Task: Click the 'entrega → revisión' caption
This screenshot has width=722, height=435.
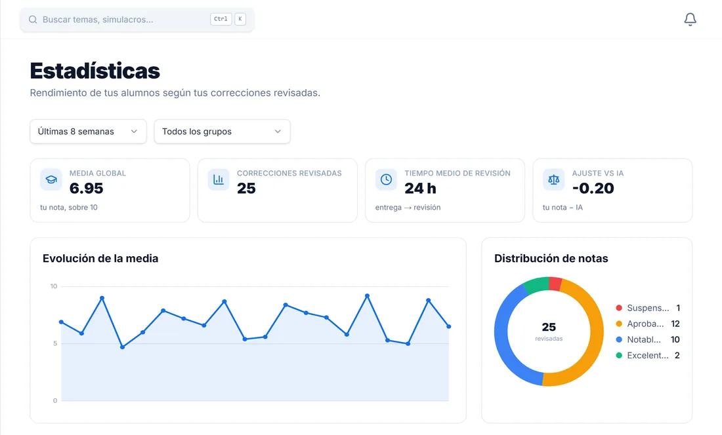Action: pos(408,207)
